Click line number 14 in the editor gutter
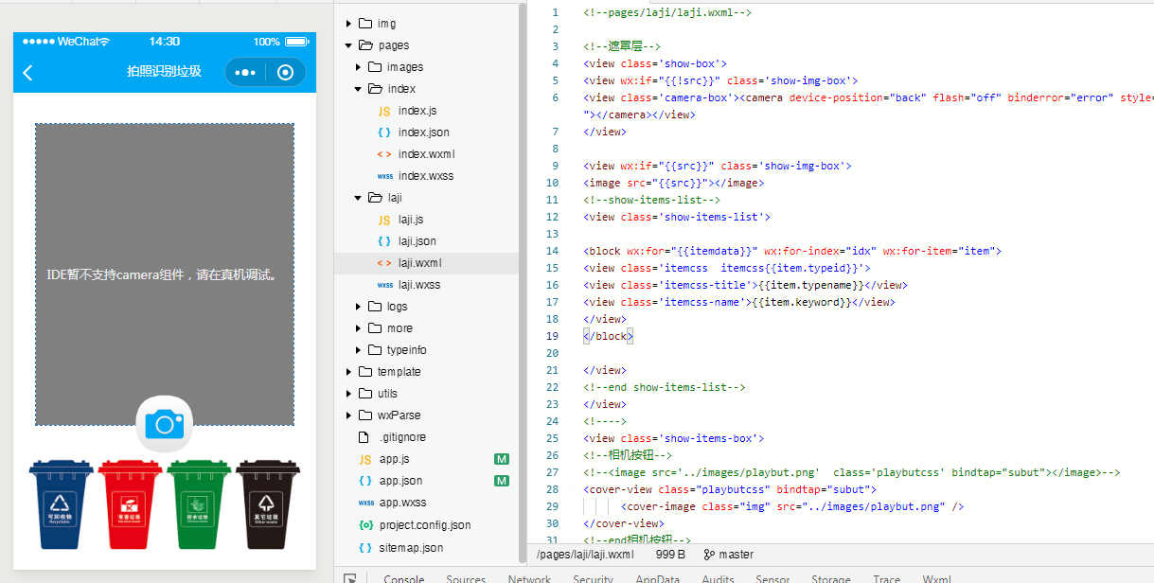This screenshot has height=583, width=1154. (552, 251)
